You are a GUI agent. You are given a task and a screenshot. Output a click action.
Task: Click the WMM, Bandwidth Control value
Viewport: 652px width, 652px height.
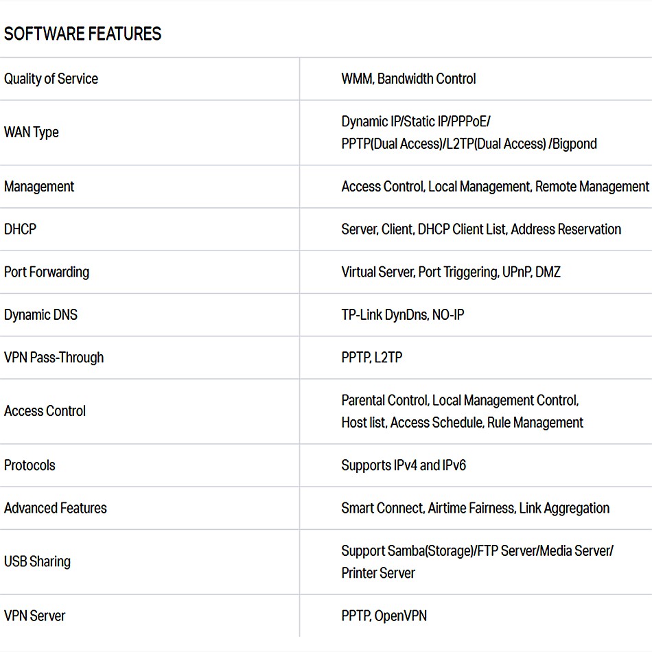[408, 79]
